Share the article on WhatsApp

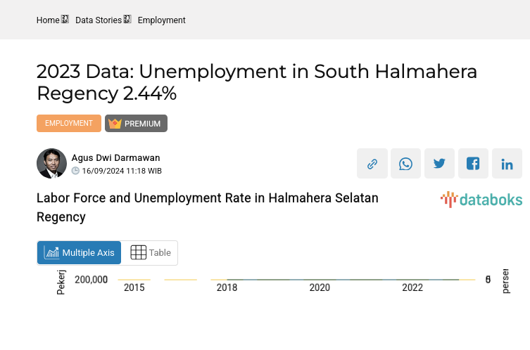tap(405, 164)
